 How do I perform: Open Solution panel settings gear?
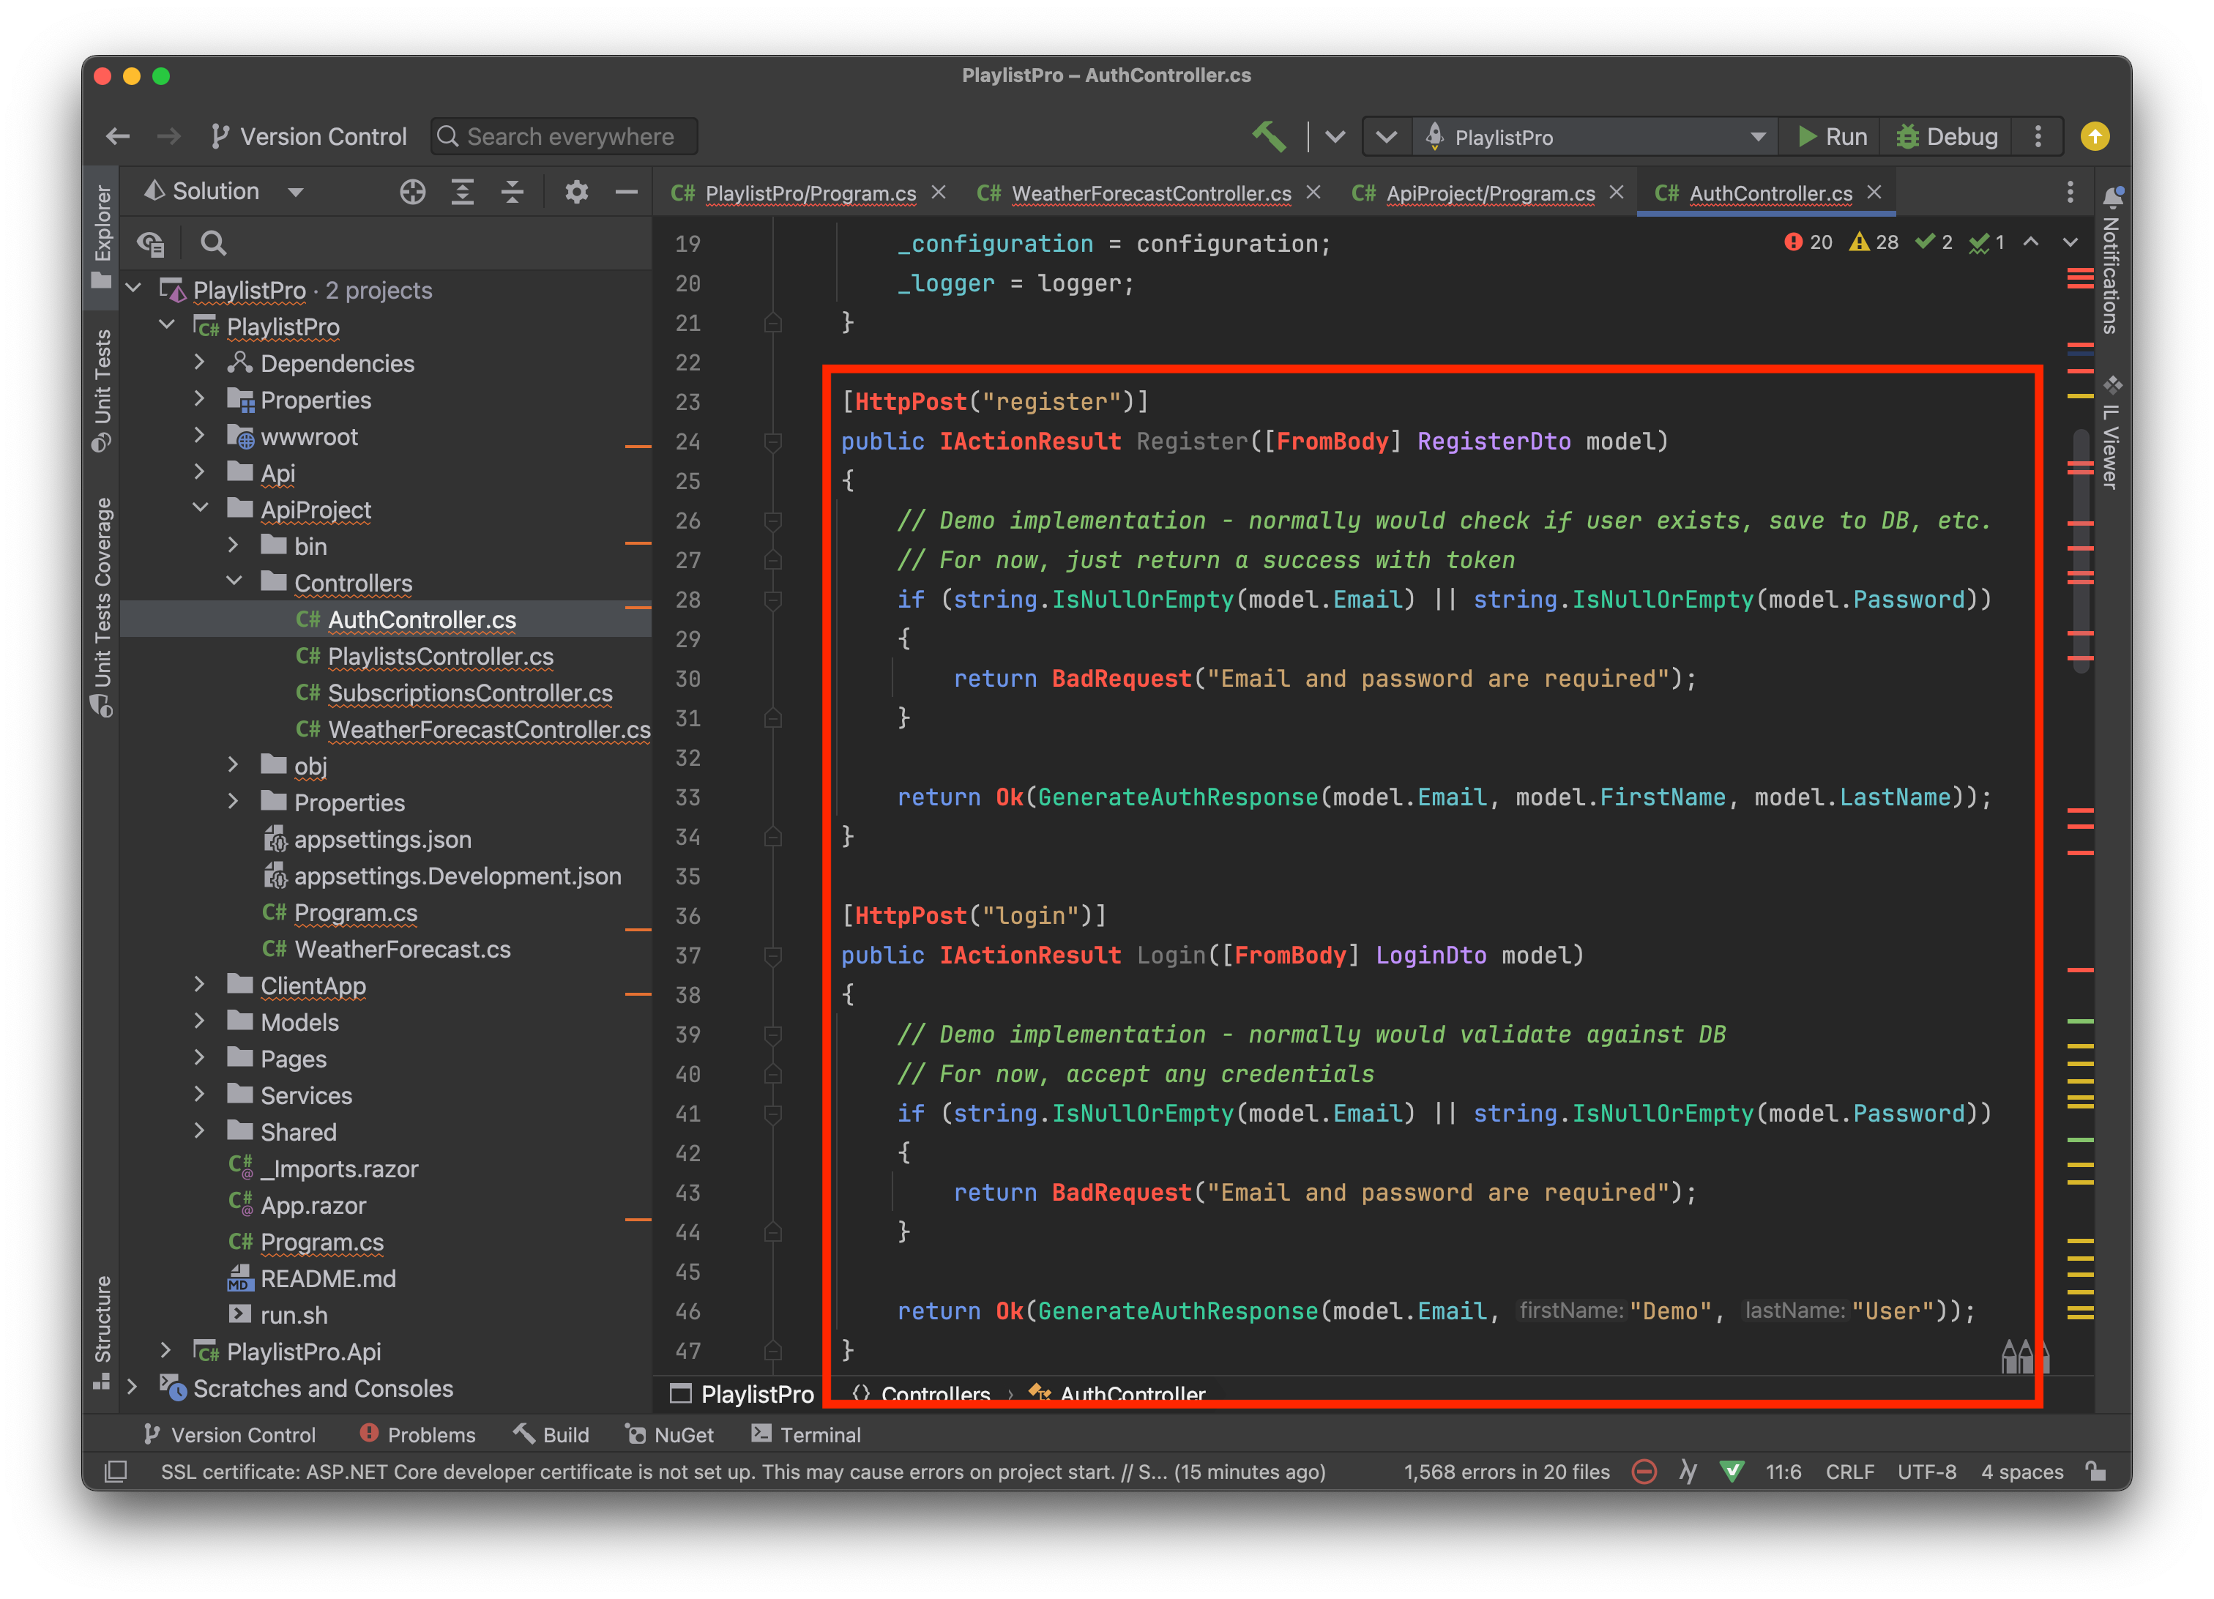tap(577, 193)
